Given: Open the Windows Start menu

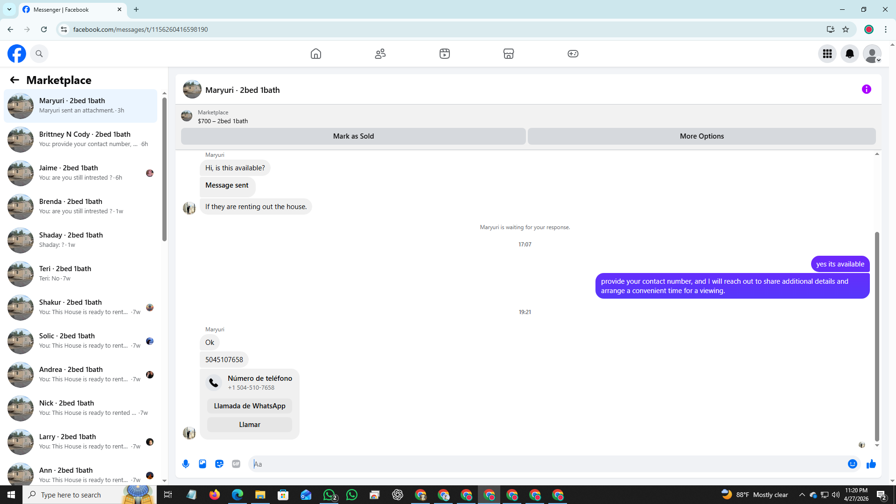Looking at the screenshot, I should pyautogui.click(x=11, y=495).
